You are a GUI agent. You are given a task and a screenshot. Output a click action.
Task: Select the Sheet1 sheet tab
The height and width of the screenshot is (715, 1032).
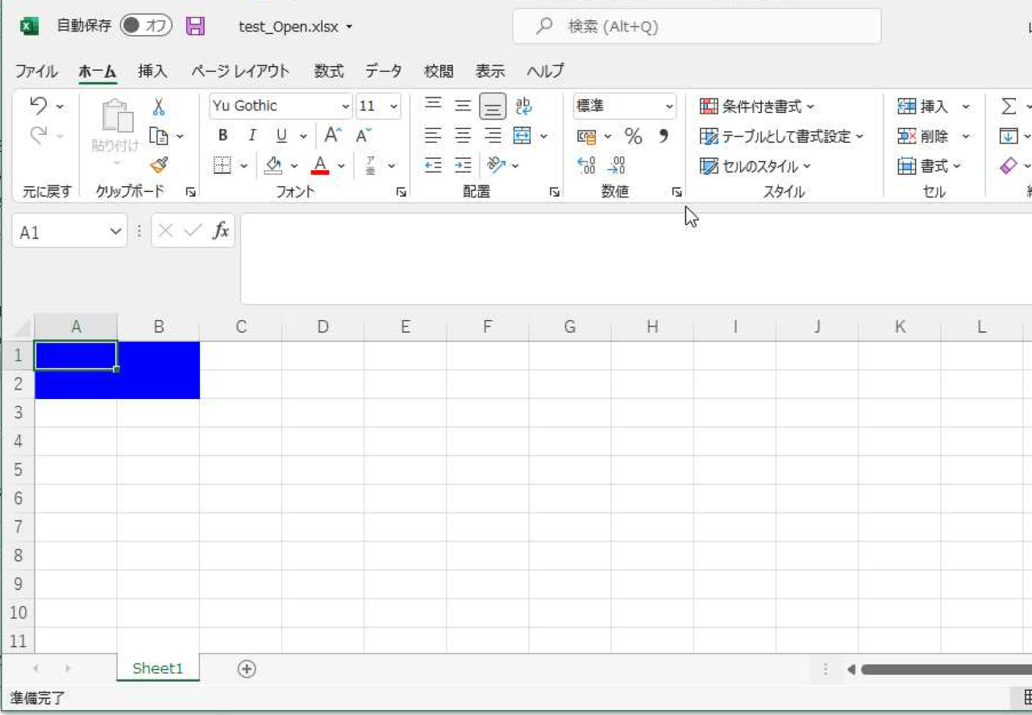click(158, 668)
